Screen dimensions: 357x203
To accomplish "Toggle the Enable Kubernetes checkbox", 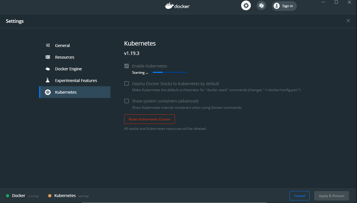I will (126, 66).
